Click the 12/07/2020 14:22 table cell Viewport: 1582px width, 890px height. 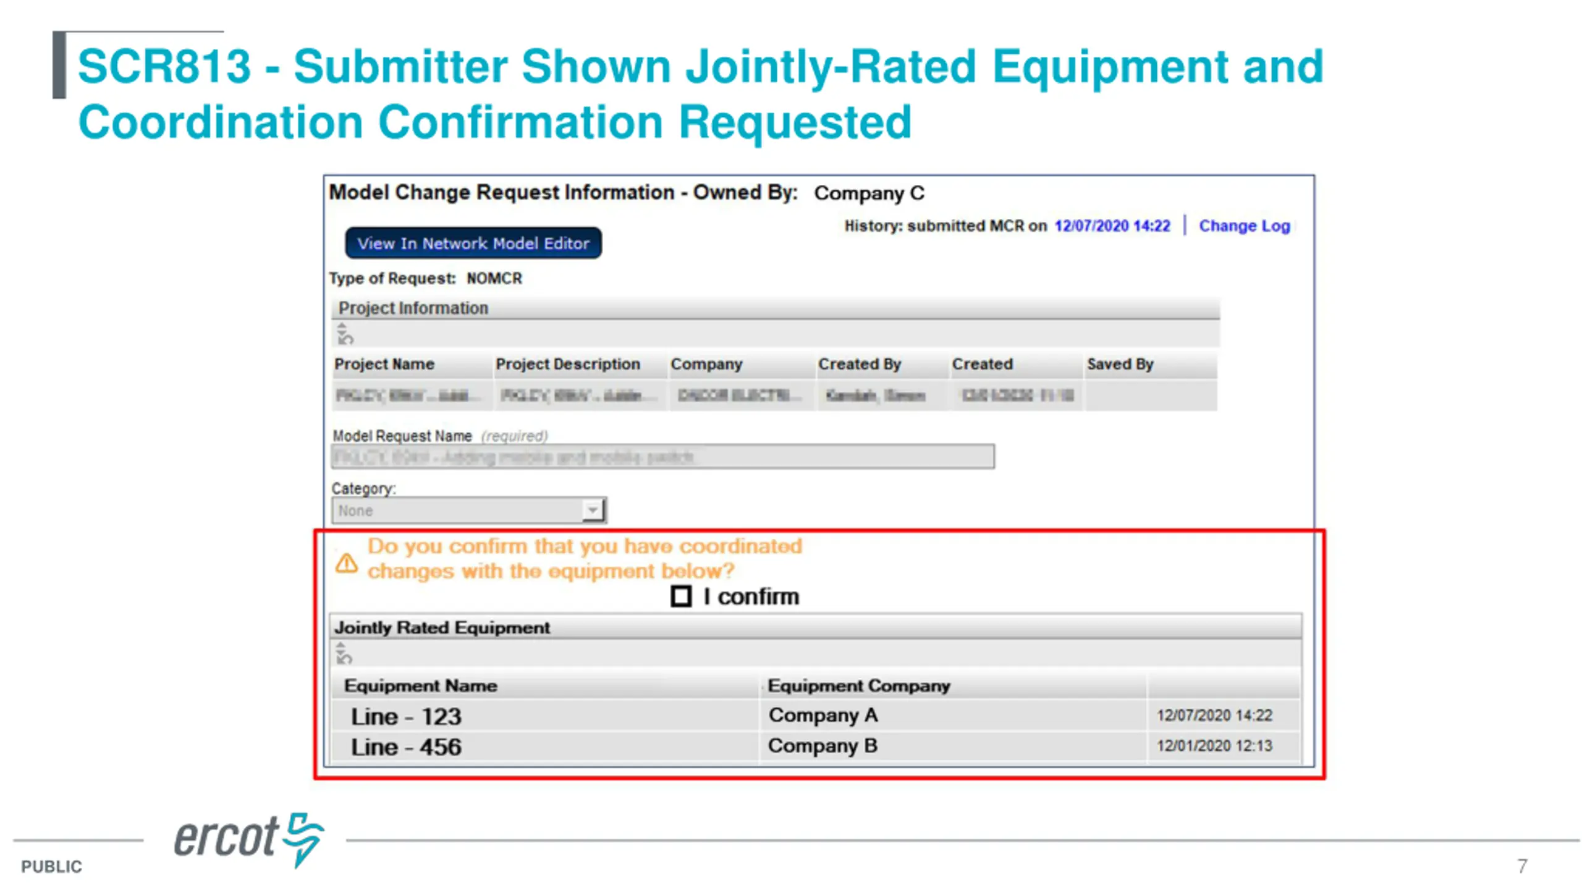click(x=1224, y=715)
